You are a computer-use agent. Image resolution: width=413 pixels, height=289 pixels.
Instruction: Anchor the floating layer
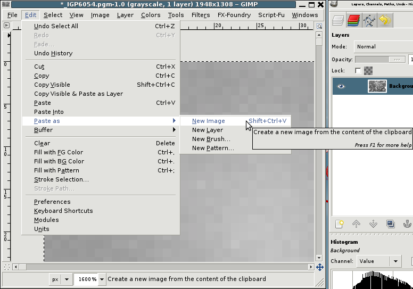tap(407, 224)
